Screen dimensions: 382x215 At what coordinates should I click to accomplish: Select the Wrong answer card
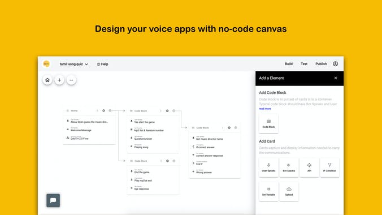[215, 171]
